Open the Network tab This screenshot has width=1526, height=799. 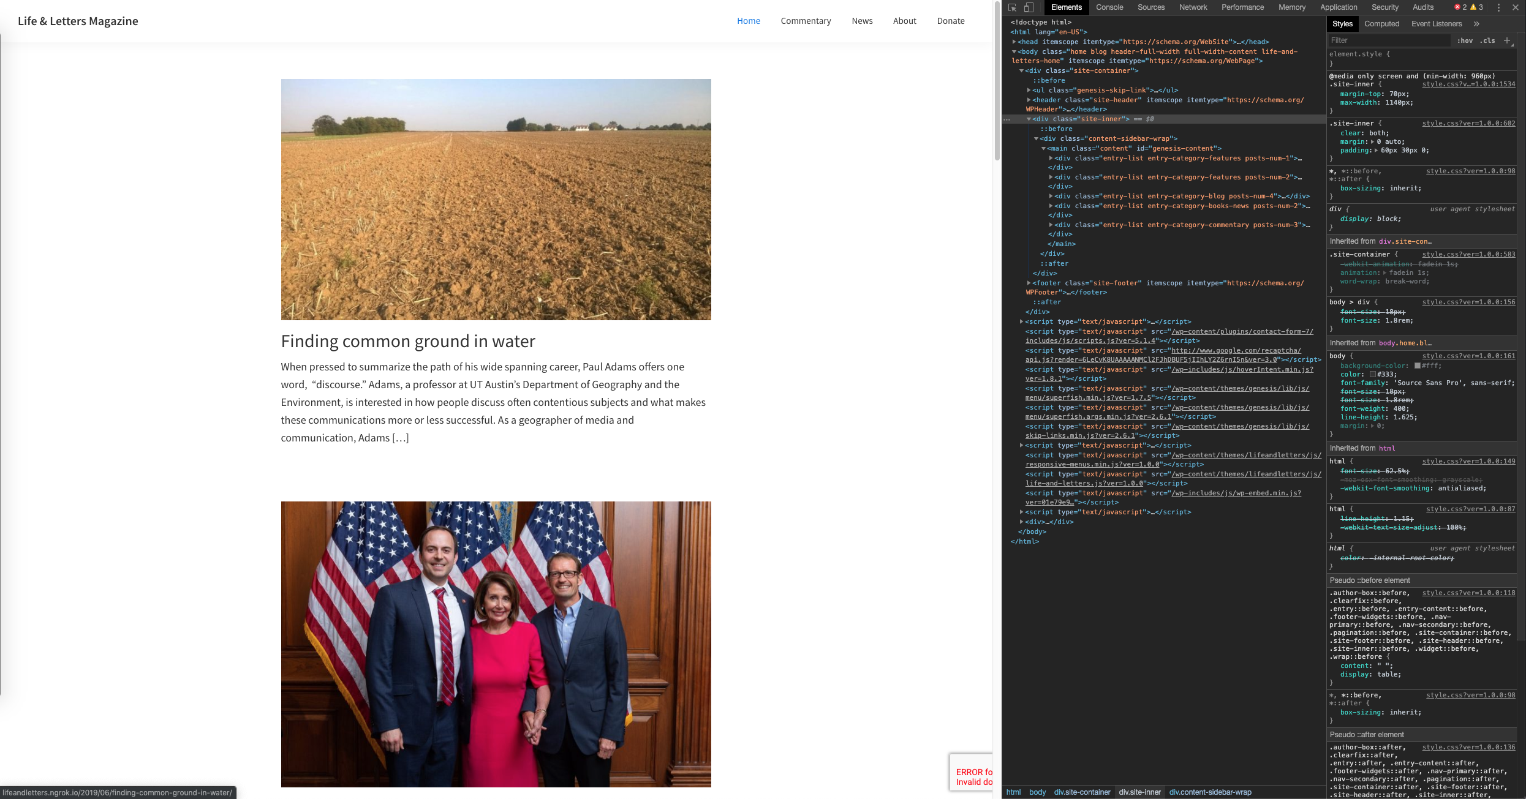(x=1193, y=7)
